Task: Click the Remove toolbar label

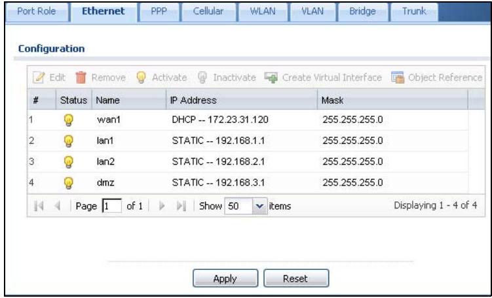Action: (109, 77)
